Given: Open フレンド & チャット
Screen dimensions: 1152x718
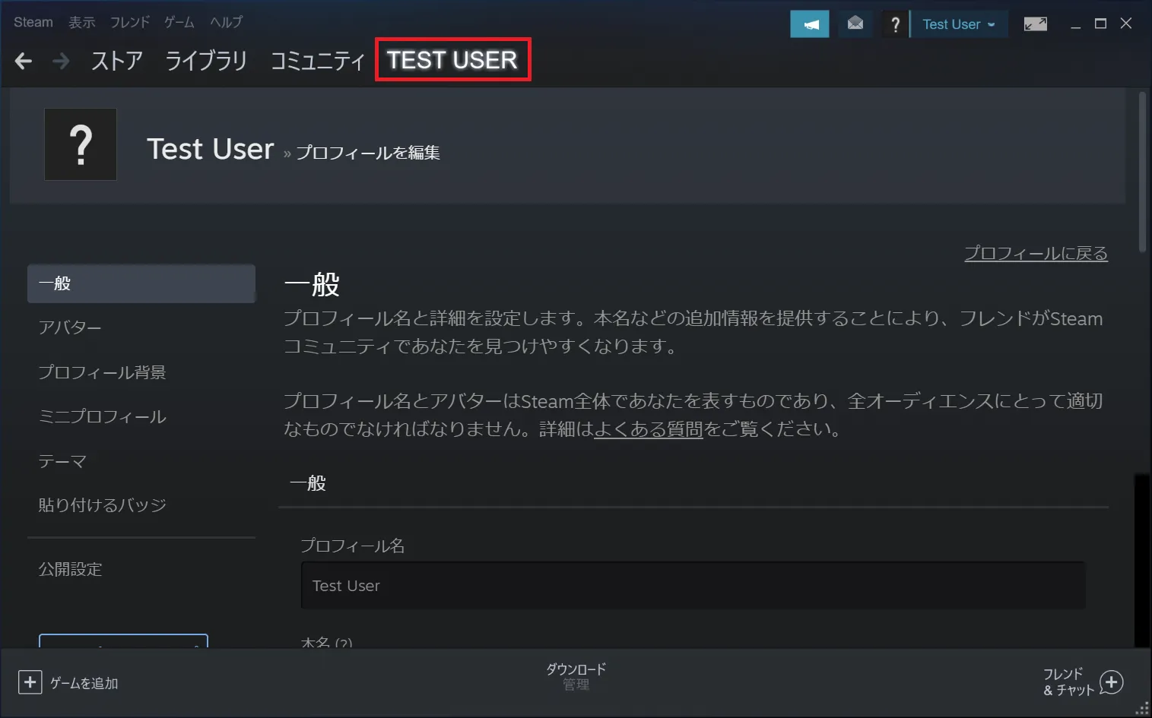Looking at the screenshot, I should [x=1083, y=682].
